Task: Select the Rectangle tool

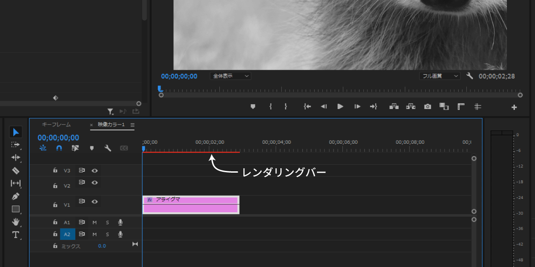Action: 16,209
